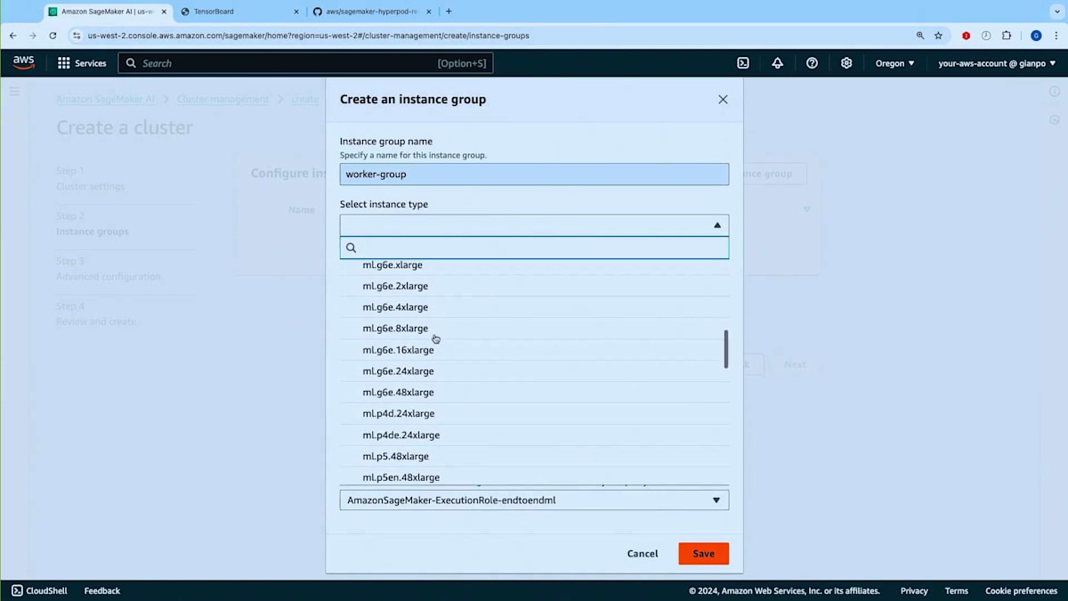Open the Chrome three-dot menu
This screenshot has height=601, width=1068.
point(1056,36)
